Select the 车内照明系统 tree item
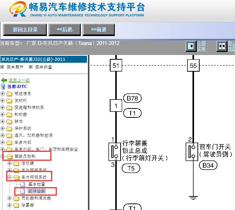 click(34, 177)
